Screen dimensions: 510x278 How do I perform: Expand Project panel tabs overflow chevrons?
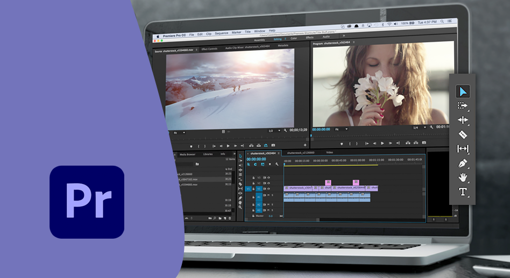[x=235, y=154]
